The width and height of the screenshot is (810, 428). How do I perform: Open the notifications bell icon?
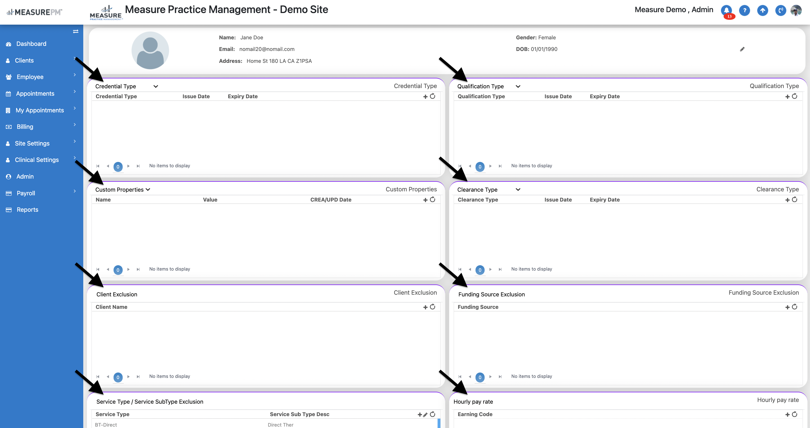(x=726, y=10)
